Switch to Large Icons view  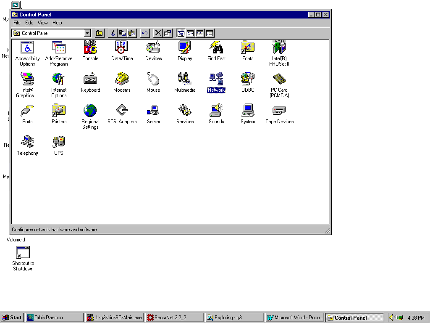(x=181, y=33)
